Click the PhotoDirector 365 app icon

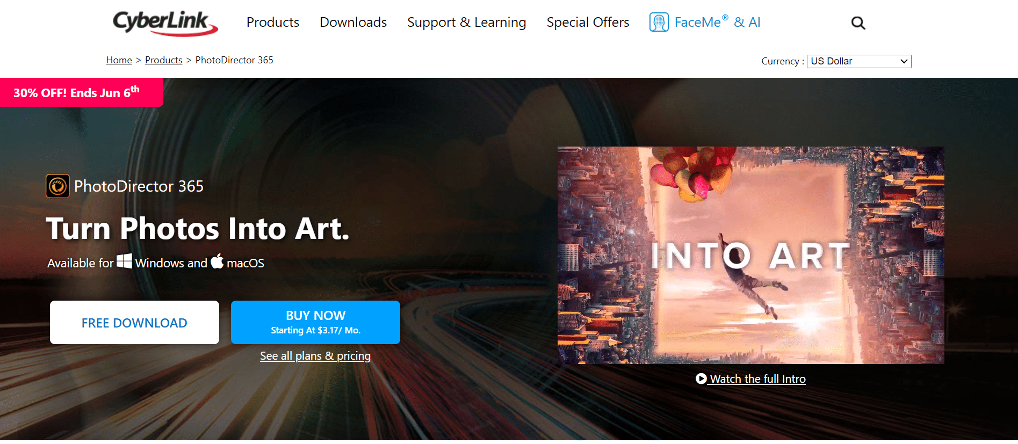coord(57,186)
